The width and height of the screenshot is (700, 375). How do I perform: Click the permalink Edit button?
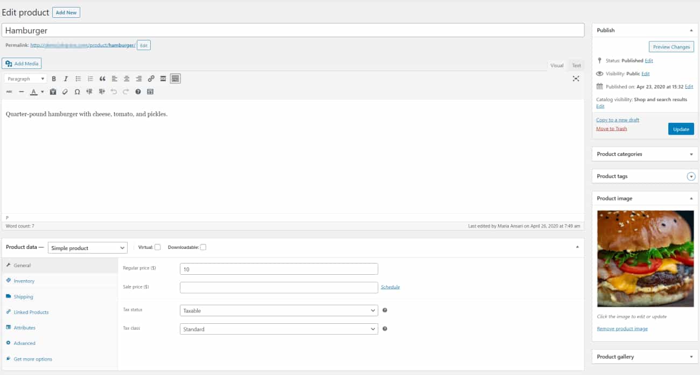144,46
